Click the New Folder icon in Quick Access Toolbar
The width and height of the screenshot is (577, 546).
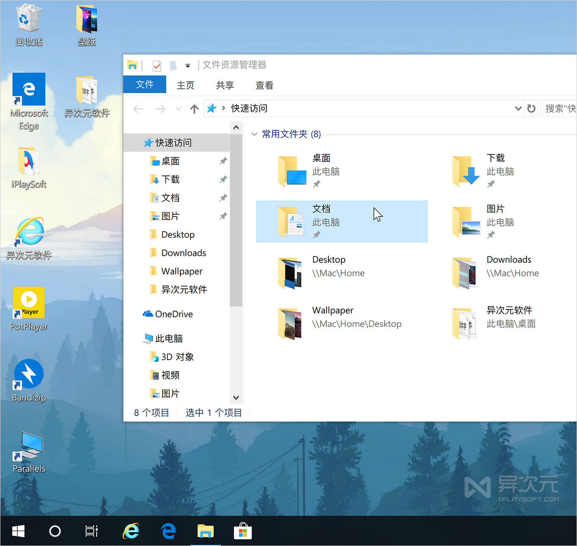173,65
